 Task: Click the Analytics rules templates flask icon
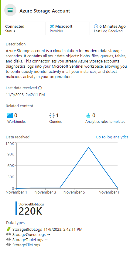point(88,116)
